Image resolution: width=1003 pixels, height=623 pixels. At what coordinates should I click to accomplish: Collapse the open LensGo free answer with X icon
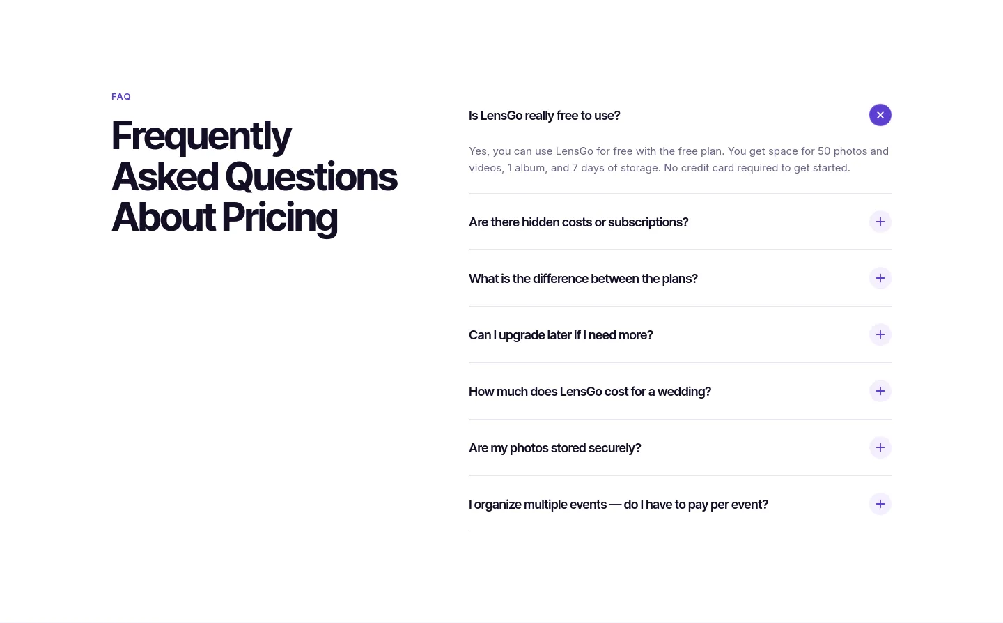point(880,115)
